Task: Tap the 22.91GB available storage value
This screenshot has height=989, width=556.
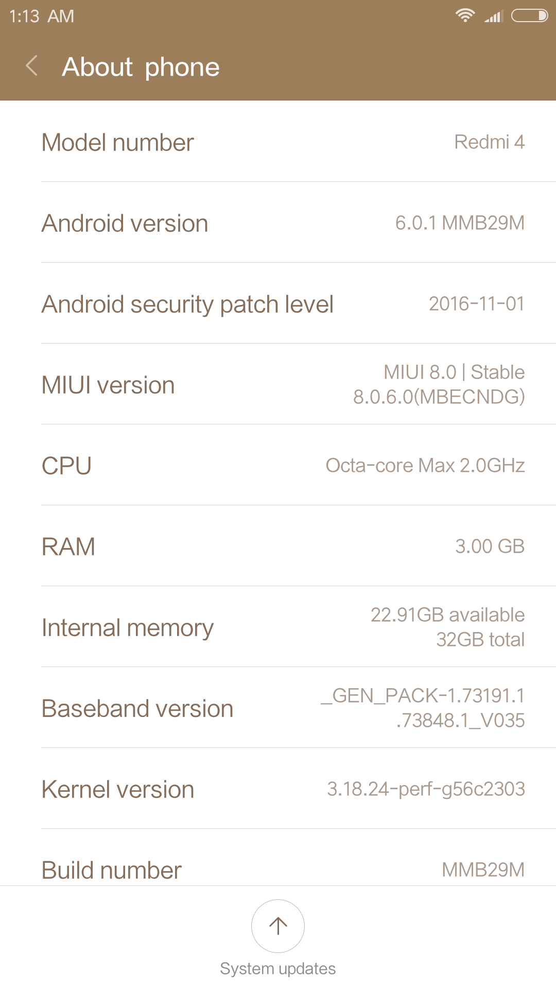Action: [x=447, y=615]
